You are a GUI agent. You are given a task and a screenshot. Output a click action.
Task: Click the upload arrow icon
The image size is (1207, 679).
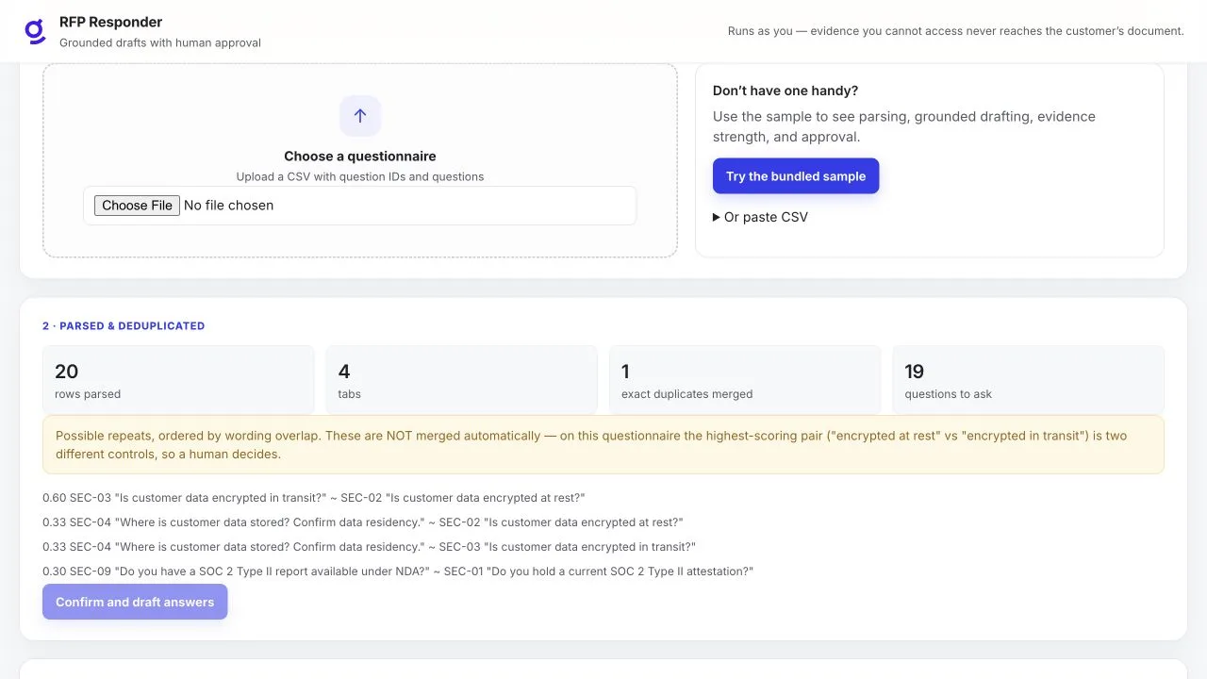coord(360,116)
